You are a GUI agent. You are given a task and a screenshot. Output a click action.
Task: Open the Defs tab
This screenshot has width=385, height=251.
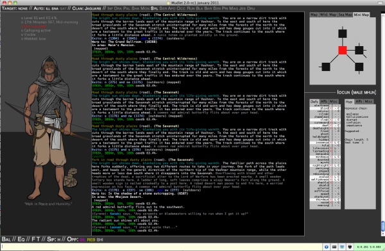pos(314,101)
